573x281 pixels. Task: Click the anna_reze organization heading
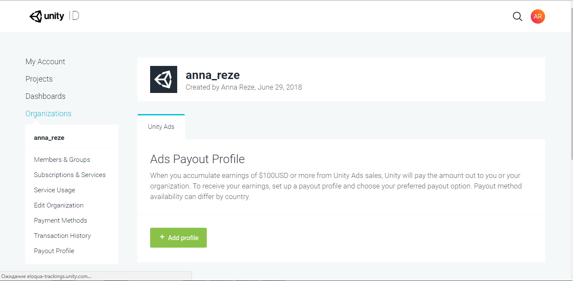213,75
